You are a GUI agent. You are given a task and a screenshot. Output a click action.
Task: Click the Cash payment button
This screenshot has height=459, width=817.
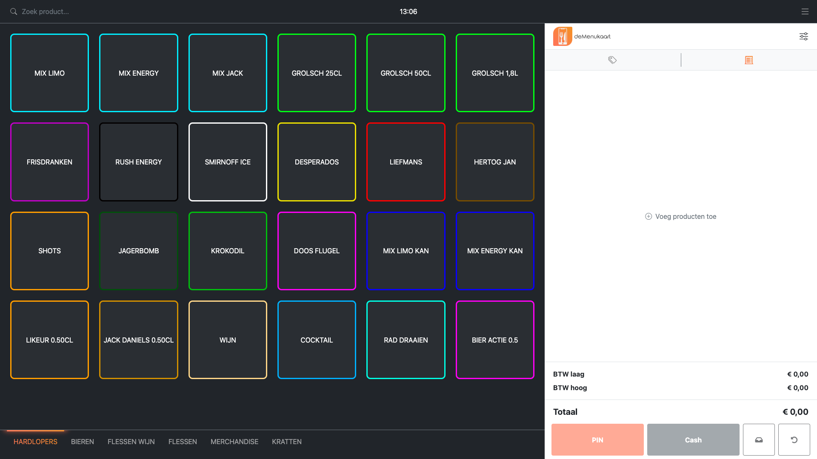[x=693, y=439]
